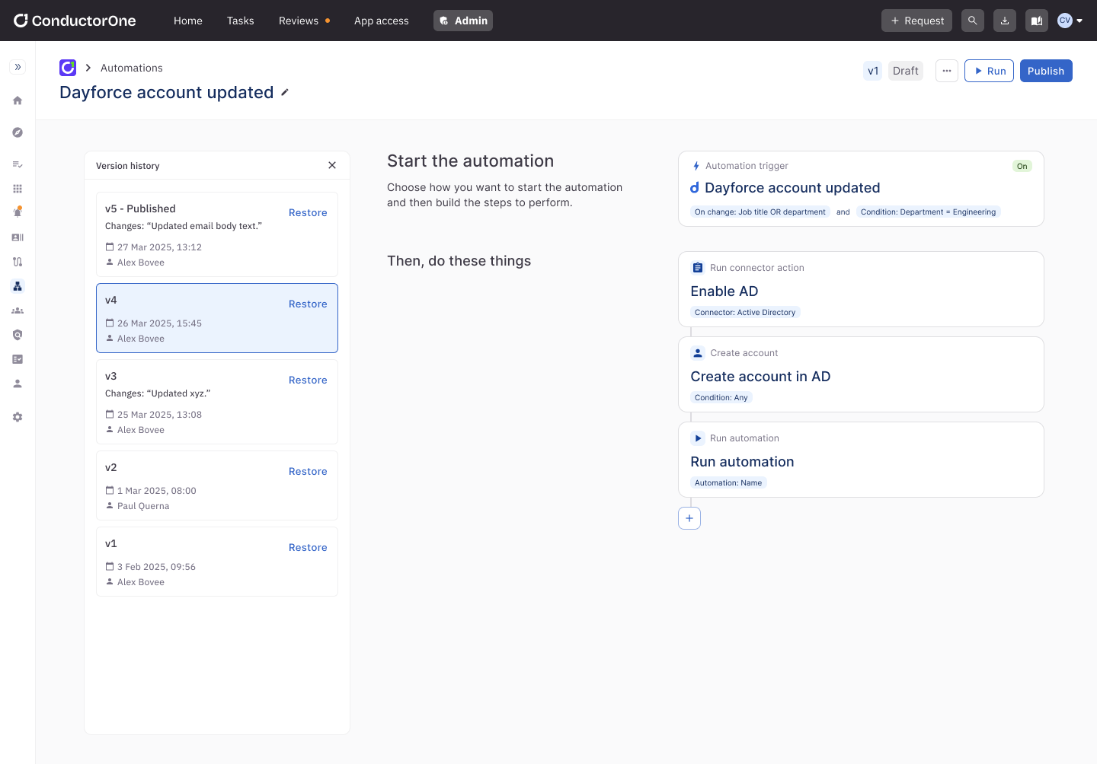
Task: Open the compass explore icon in sidebar
Action: click(18, 132)
